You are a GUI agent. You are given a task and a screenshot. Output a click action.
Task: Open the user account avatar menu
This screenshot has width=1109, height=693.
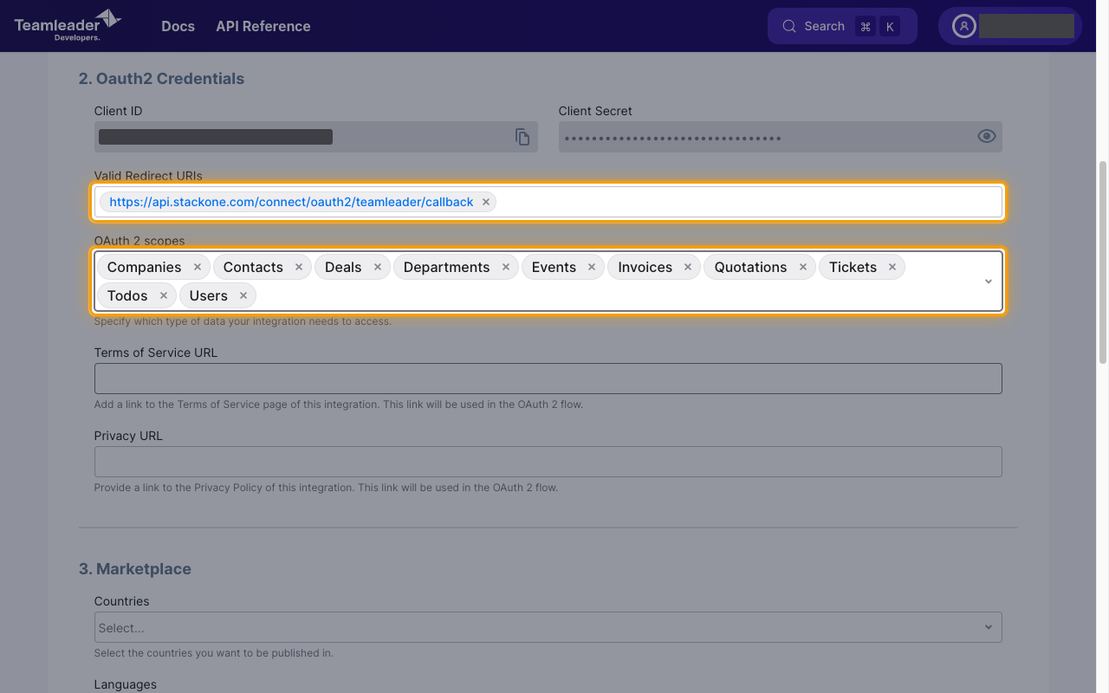pos(963,26)
